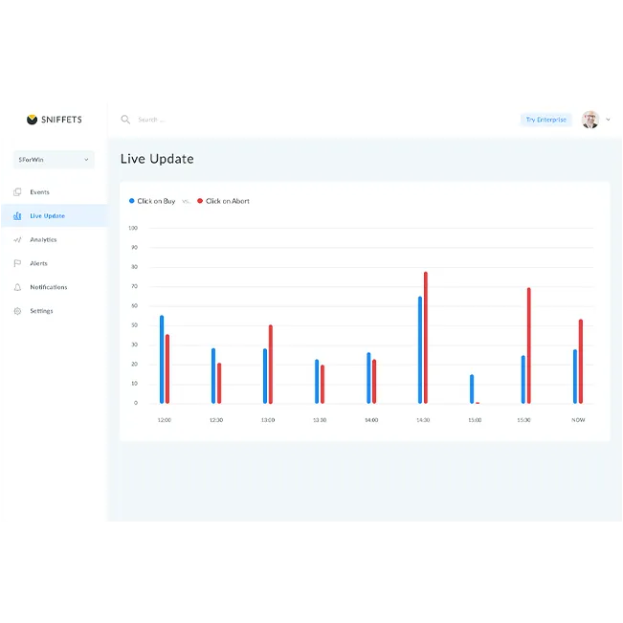Click the Live Update bar chart icon

pos(17,216)
